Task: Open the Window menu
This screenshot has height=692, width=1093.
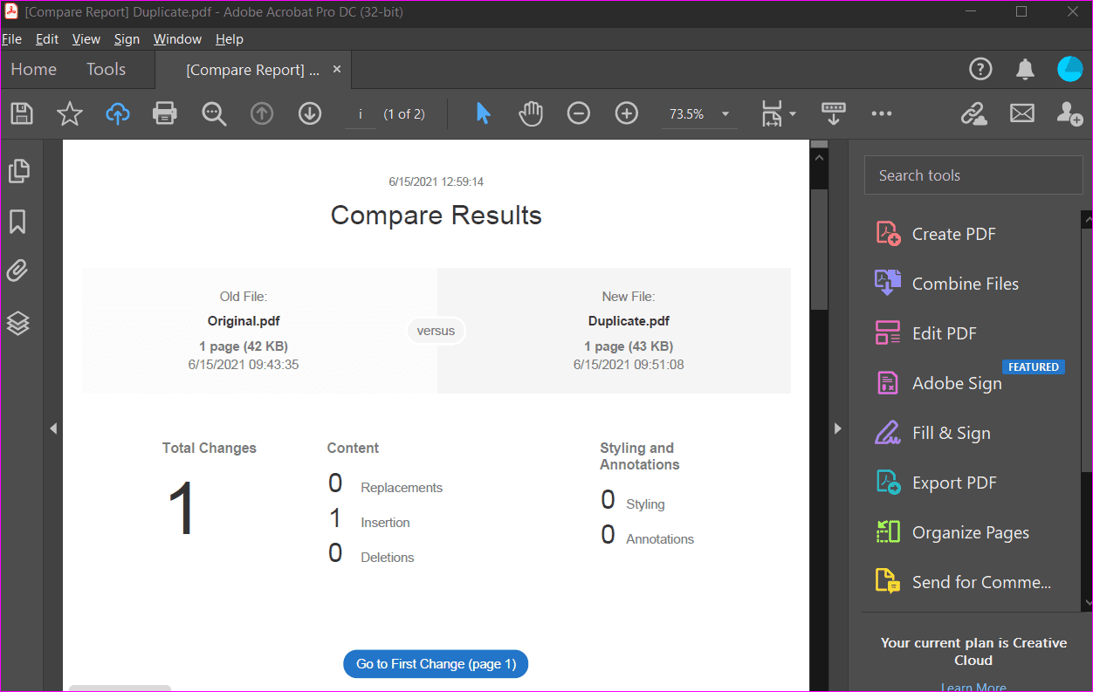Action: pos(177,39)
